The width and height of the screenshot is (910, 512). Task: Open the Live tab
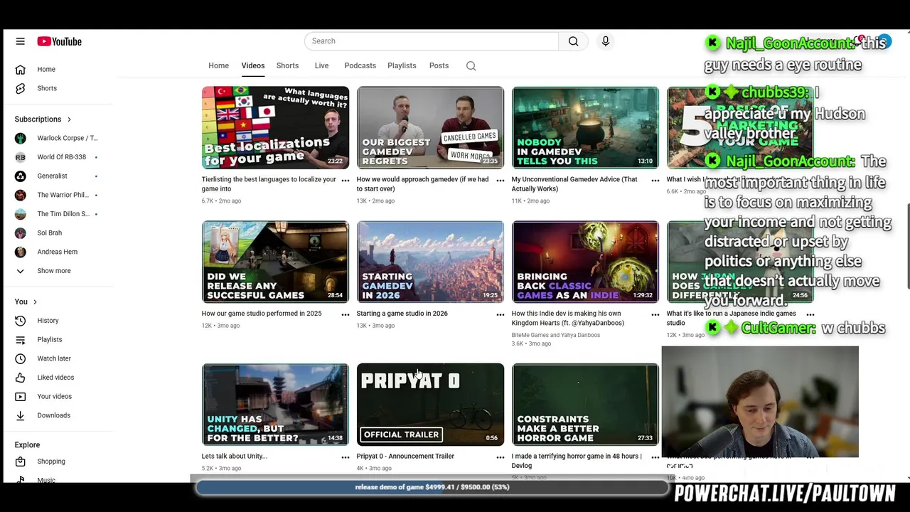tap(321, 65)
